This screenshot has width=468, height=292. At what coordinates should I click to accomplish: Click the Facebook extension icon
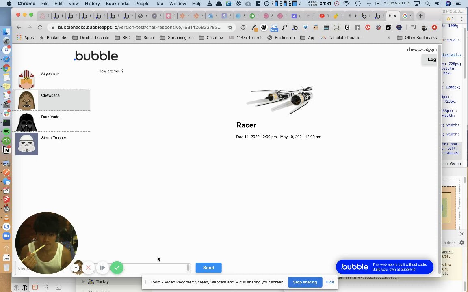357,28
